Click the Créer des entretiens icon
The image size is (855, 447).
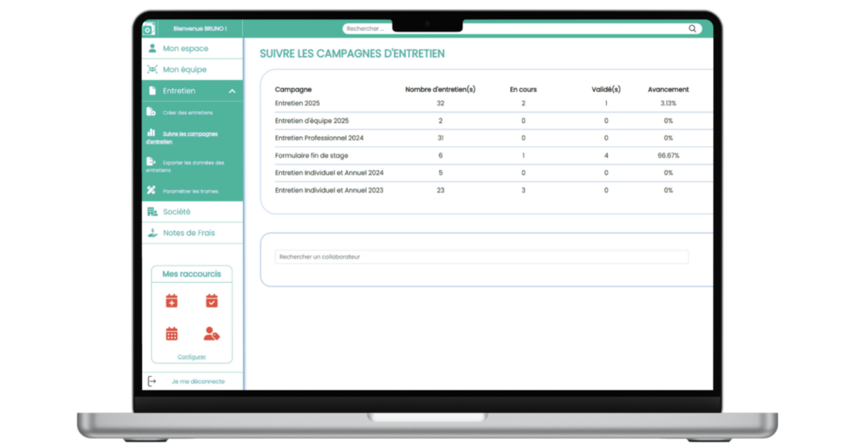(151, 112)
